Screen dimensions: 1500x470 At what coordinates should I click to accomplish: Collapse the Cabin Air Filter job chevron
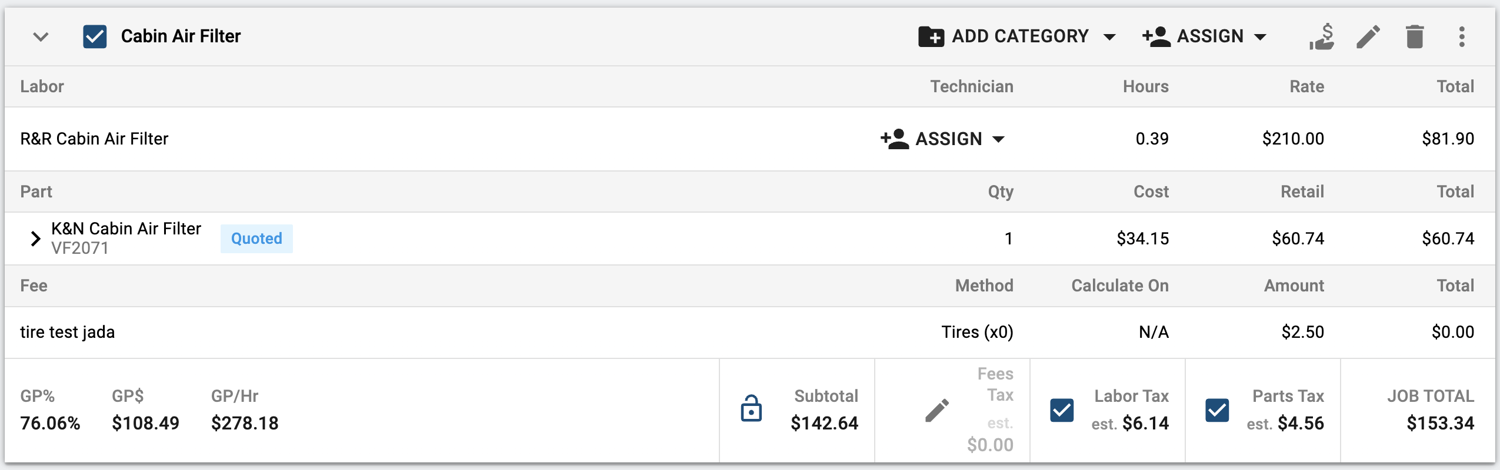point(41,36)
